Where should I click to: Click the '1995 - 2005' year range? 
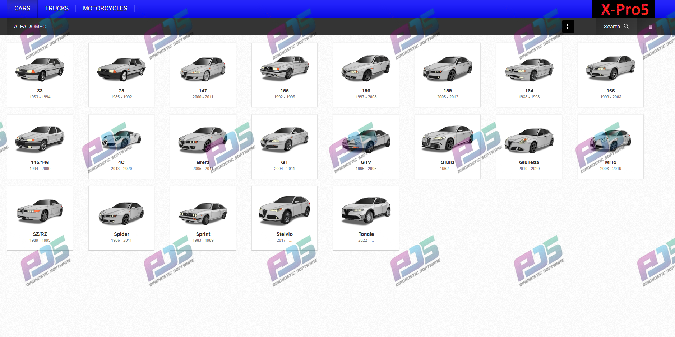pos(366,168)
